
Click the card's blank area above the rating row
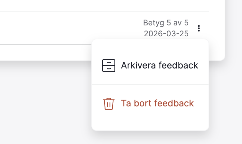click(x=105, y=5)
